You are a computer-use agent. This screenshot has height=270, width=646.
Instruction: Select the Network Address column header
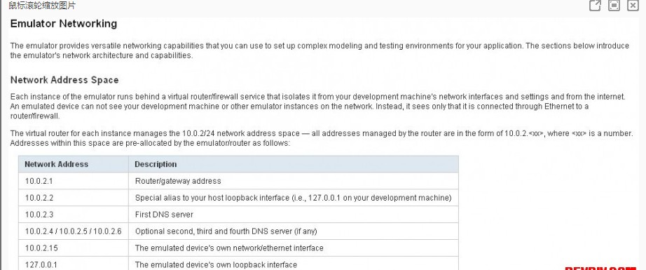(x=74, y=164)
